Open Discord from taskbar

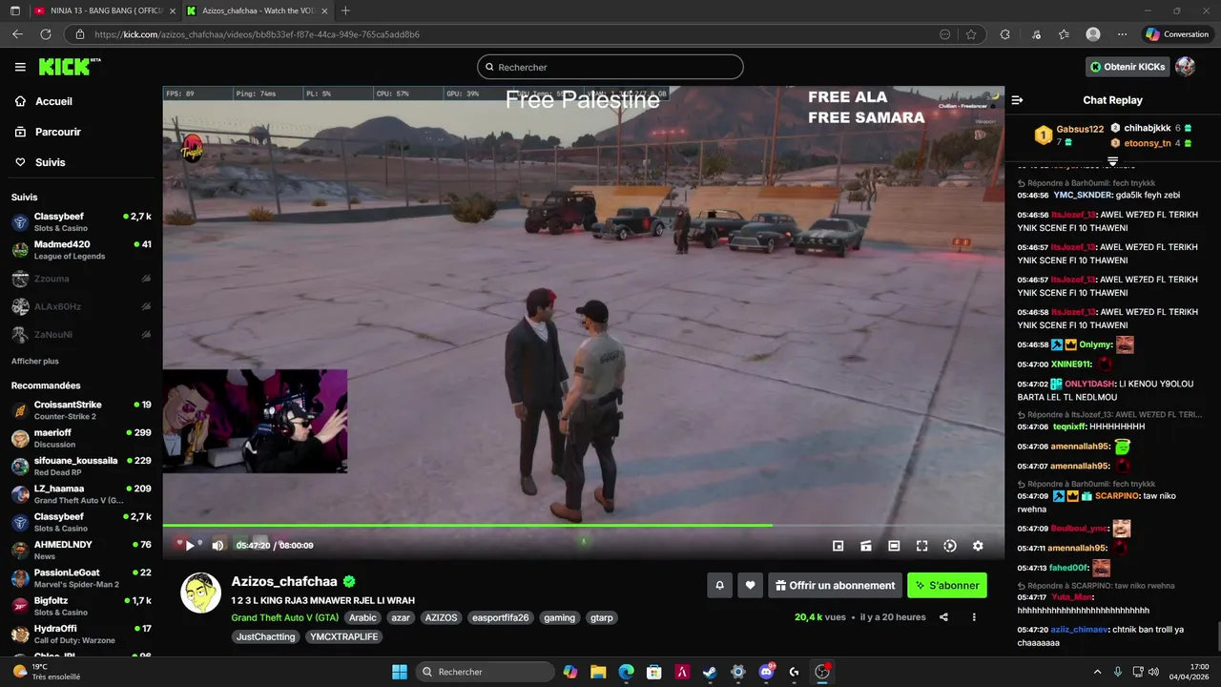(x=766, y=672)
